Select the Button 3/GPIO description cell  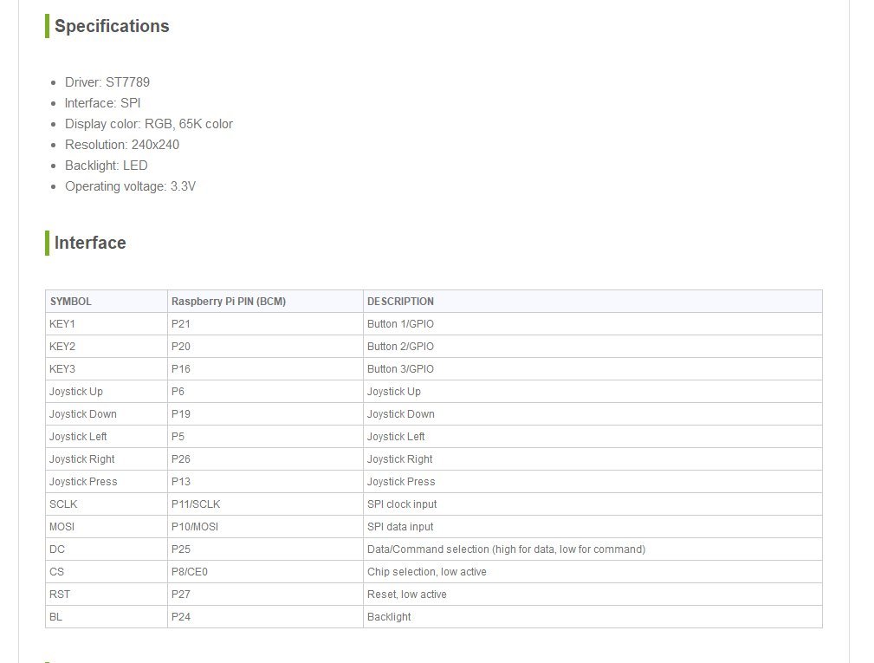pos(400,369)
